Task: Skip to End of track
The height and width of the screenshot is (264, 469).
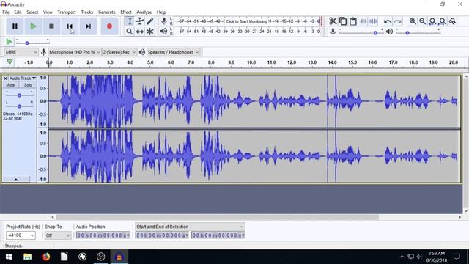Action: point(88,26)
